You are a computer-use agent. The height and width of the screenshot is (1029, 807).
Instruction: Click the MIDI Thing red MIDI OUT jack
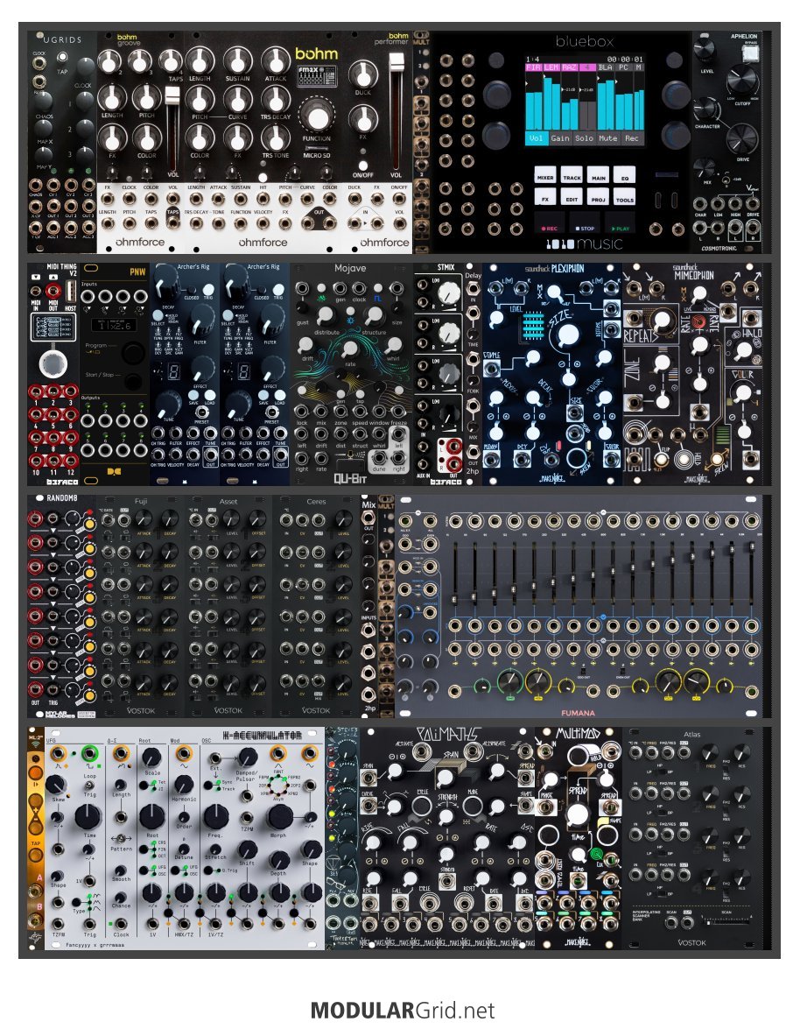53,289
